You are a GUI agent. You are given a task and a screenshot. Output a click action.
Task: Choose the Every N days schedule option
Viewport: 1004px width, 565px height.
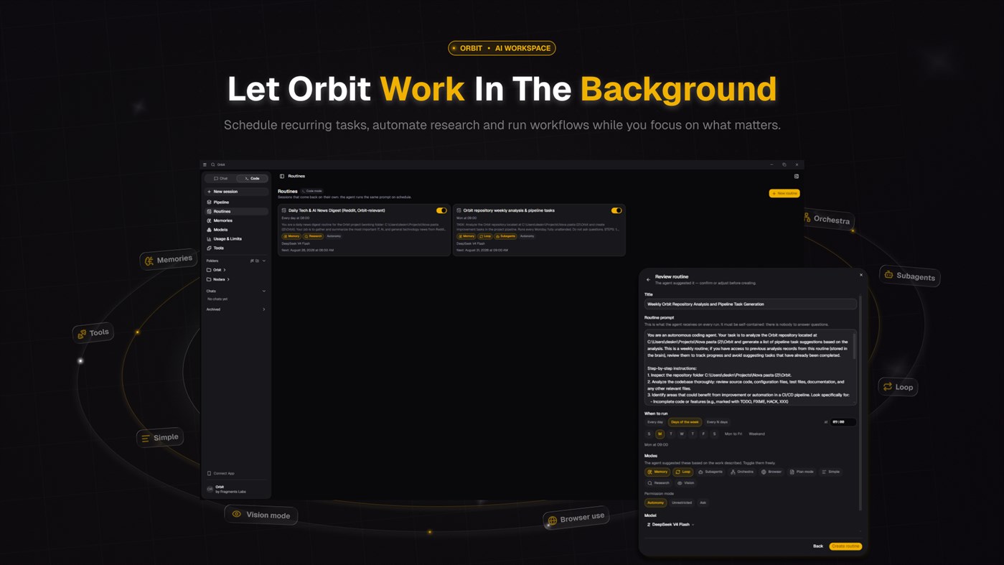[x=717, y=422]
